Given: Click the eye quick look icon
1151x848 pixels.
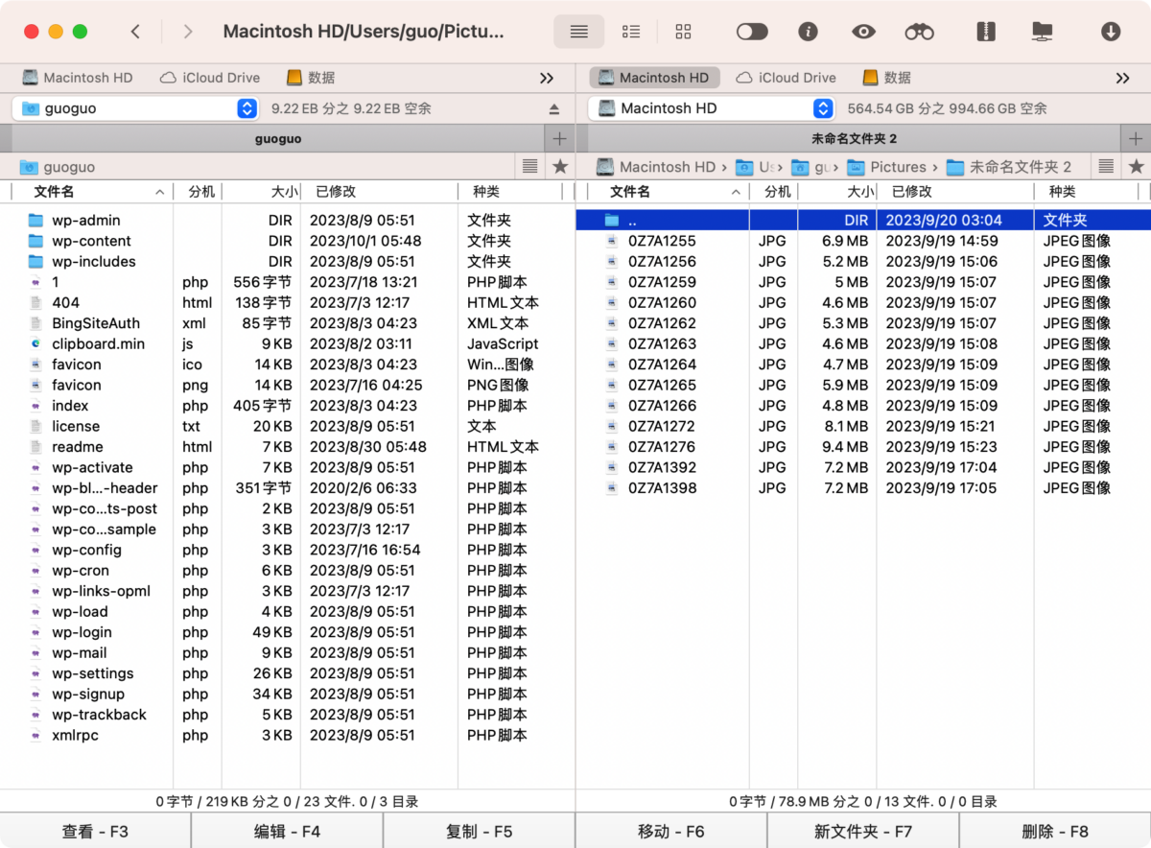Looking at the screenshot, I should [863, 32].
